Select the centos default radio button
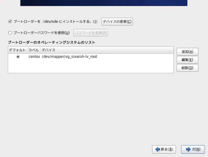Viewport: 208px width, 157px height. (18, 57)
